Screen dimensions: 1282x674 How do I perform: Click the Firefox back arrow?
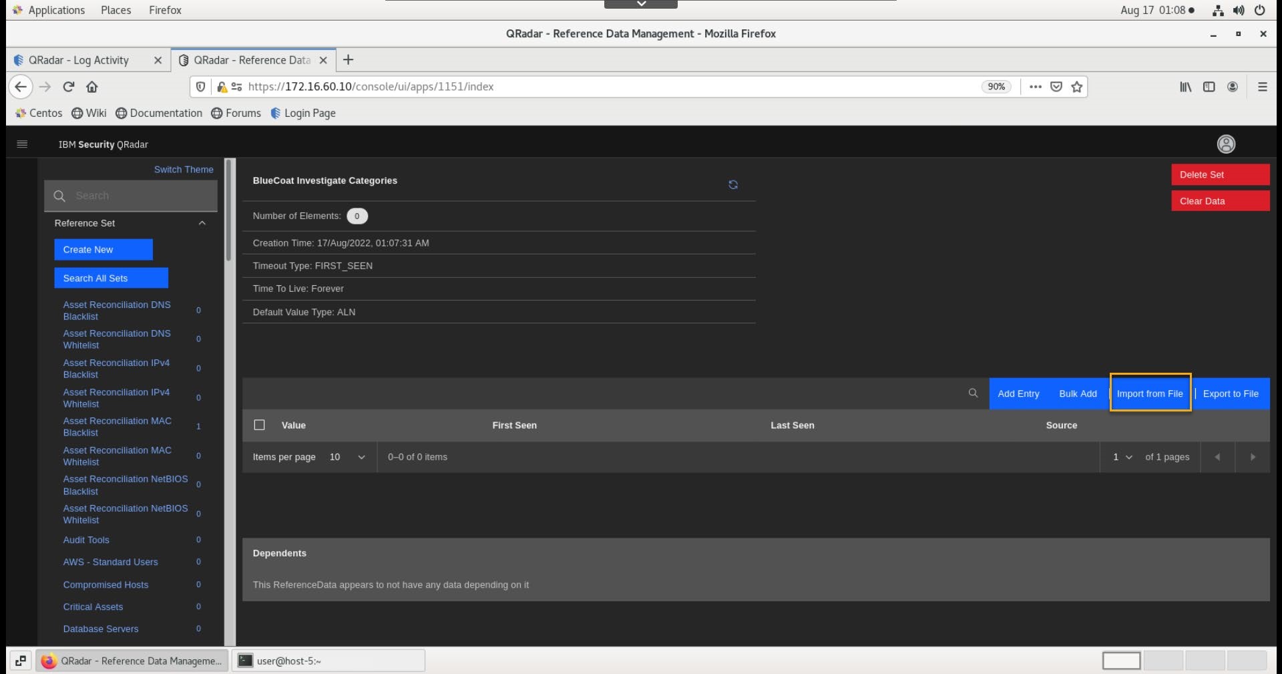pos(21,87)
